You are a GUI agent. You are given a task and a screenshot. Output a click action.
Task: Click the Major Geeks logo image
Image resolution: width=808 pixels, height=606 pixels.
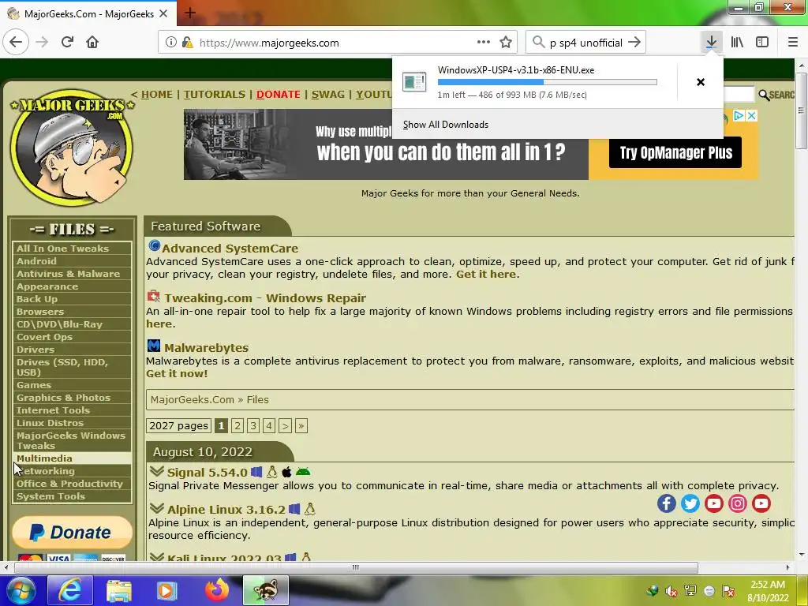coord(72,148)
